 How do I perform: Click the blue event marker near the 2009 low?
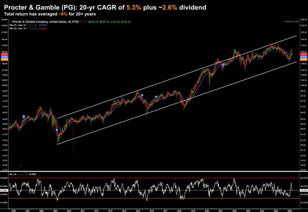[x=57, y=130]
